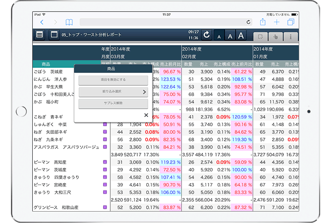Image resolution: width=332 pixels, height=223 pixels.
Task: Open detail icon for きゅうり 大和三尺
Action: [x=105, y=192]
